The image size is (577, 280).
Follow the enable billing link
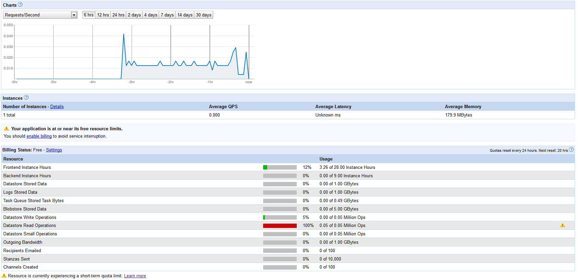39,136
